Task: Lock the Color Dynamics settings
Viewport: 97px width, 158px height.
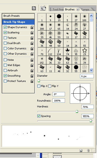Action: click(32, 49)
